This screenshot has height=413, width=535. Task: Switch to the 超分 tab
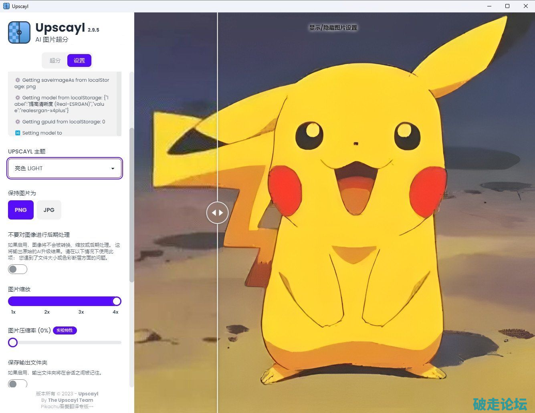(55, 60)
